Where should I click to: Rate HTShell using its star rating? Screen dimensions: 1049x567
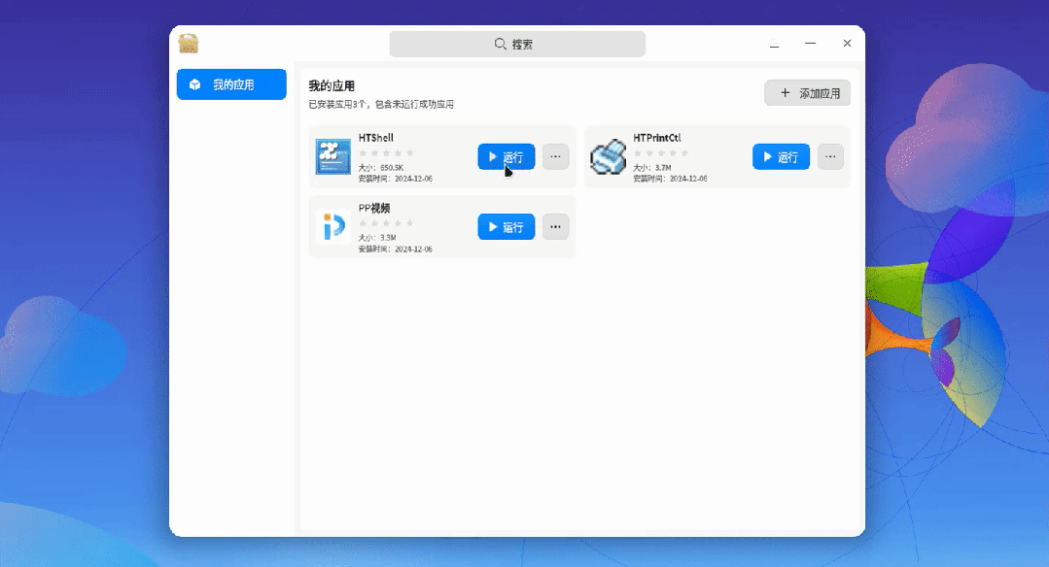pos(387,153)
